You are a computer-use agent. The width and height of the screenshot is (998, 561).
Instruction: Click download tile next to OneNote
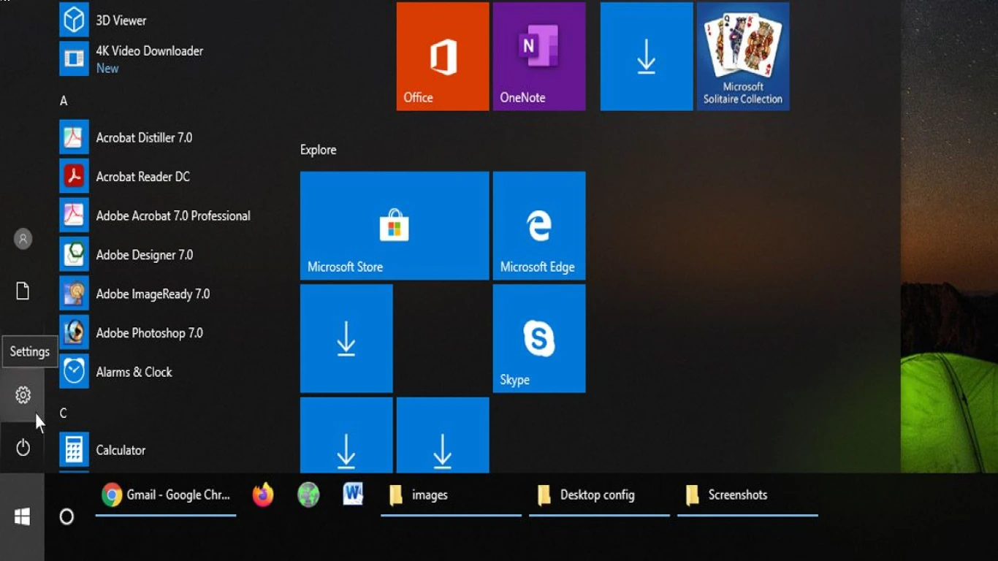point(647,56)
